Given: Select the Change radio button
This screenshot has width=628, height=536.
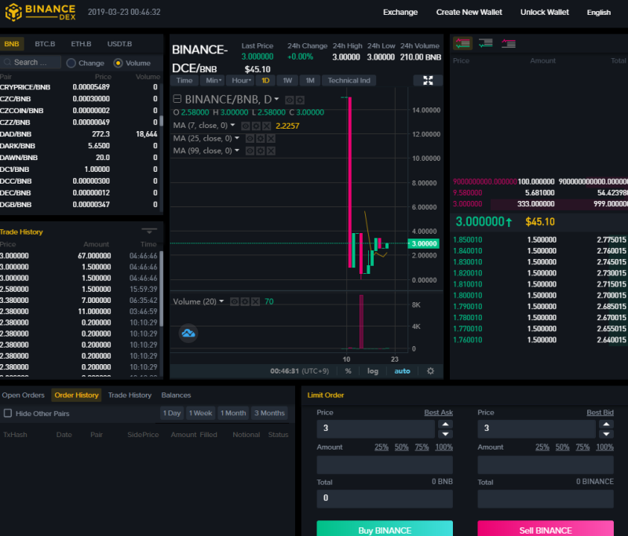Looking at the screenshot, I should (71, 64).
